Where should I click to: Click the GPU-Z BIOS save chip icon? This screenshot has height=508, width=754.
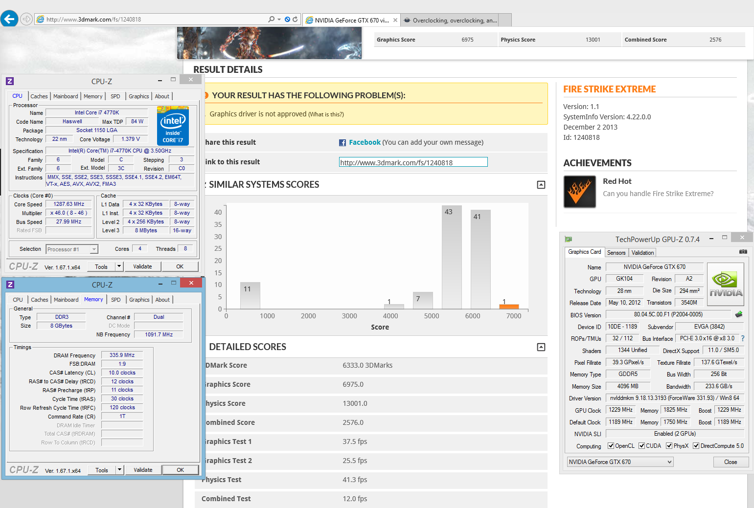(x=739, y=314)
